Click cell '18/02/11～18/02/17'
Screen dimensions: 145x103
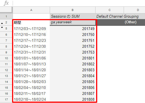coord(31,93)
